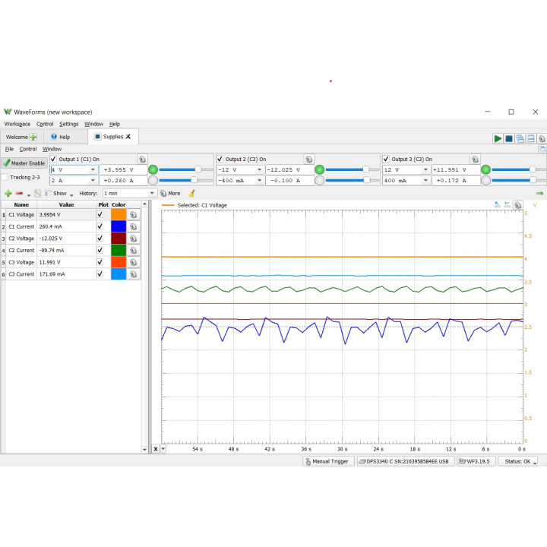
Task: Click the green Run play icon
Action: [x=498, y=138]
